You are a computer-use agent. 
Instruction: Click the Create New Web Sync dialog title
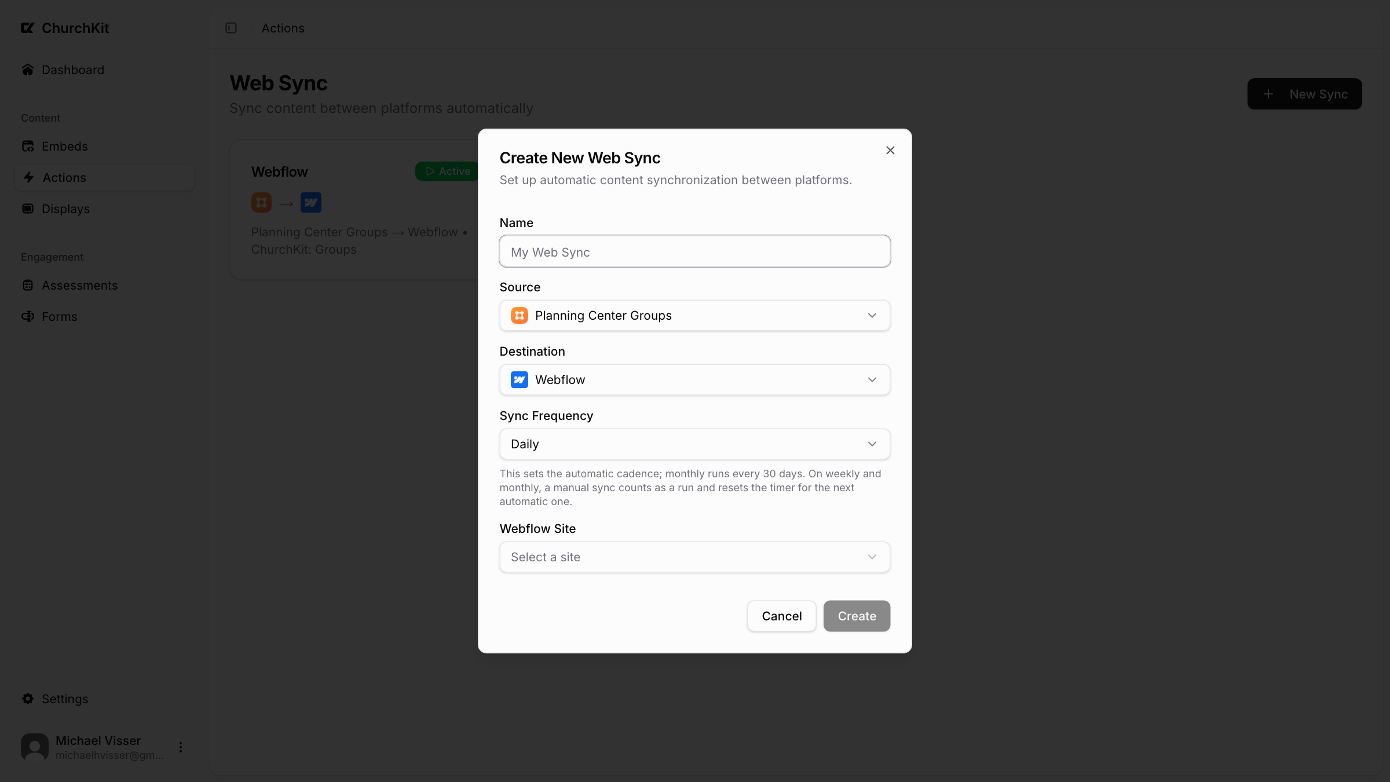[x=580, y=158]
